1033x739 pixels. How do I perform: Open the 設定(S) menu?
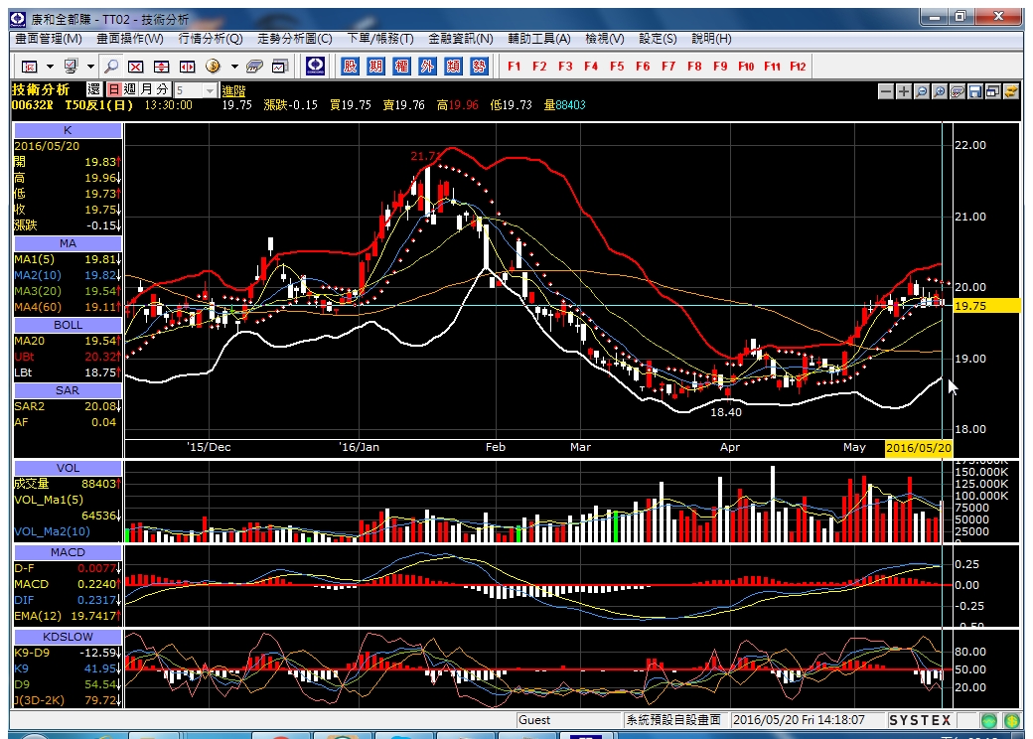pyautogui.click(x=658, y=39)
